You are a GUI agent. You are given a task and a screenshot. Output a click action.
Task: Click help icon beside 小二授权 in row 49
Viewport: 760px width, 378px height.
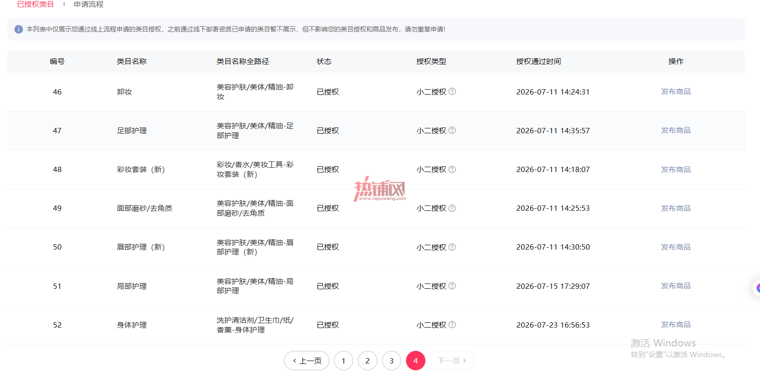(x=452, y=208)
